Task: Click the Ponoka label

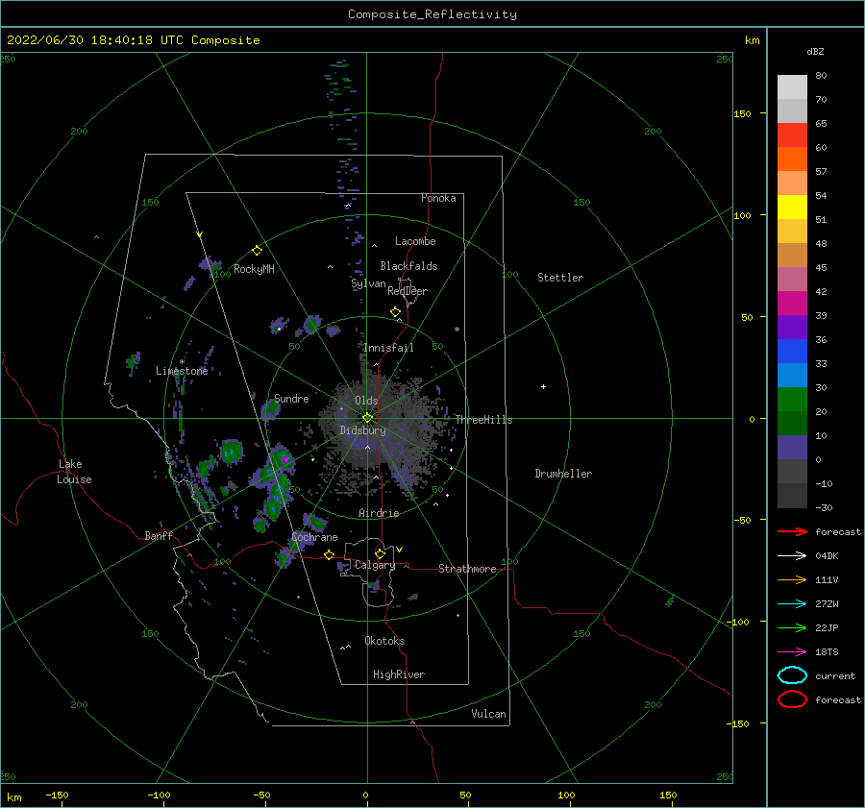Action: point(438,198)
